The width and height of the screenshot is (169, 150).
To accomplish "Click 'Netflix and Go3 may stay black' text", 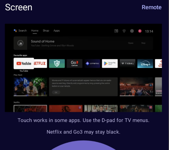I will tap(83, 132).
